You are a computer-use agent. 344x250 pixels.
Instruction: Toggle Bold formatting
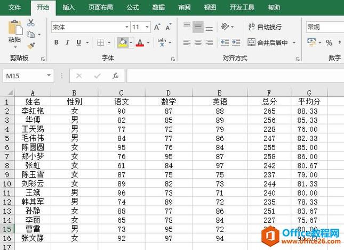tap(57, 42)
